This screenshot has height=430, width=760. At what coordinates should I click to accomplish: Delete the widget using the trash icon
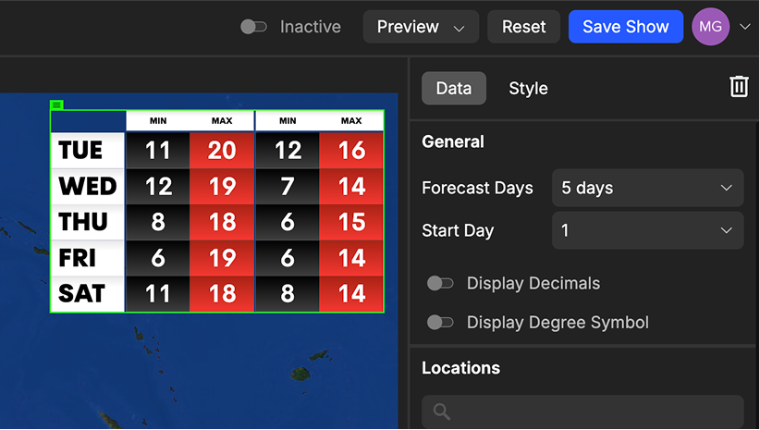[x=739, y=87]
